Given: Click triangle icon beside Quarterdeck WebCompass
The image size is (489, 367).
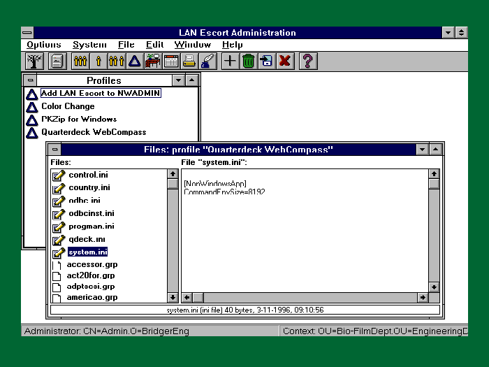Looking at the screenshot, I should [32, 133].
